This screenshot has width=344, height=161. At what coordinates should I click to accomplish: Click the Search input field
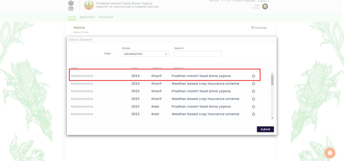coord(198,54)
